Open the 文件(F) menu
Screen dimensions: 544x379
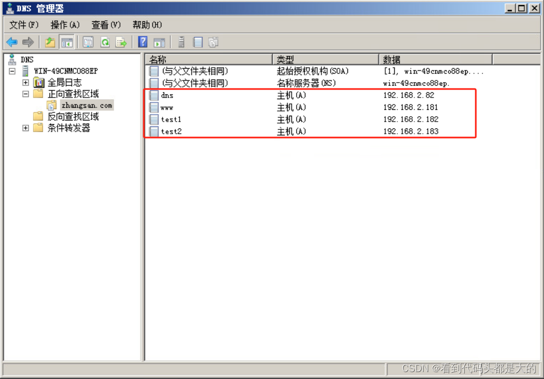23,25
